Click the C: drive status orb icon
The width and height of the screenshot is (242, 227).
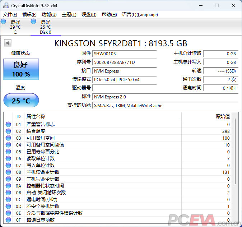tap(3, 22)
